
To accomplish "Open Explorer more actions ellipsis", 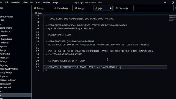I will pyautogui.click(x=28, y=8).
